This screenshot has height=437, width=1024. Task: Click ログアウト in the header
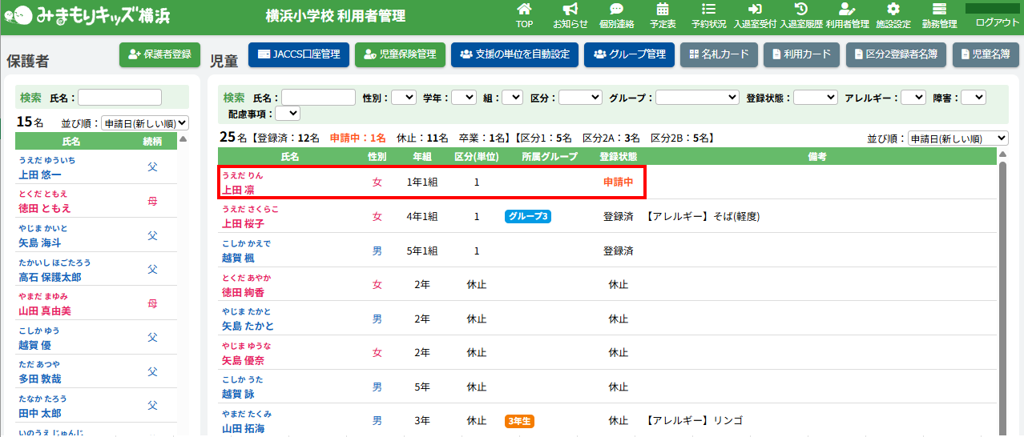pyautogui.click(x=997, y=22)
